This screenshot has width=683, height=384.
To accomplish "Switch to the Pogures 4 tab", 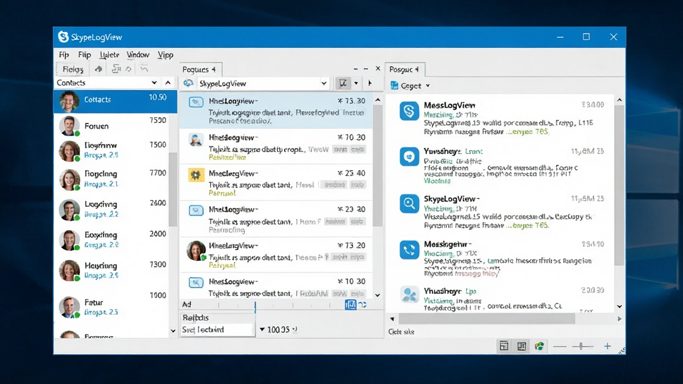I will tap(200, 69).
